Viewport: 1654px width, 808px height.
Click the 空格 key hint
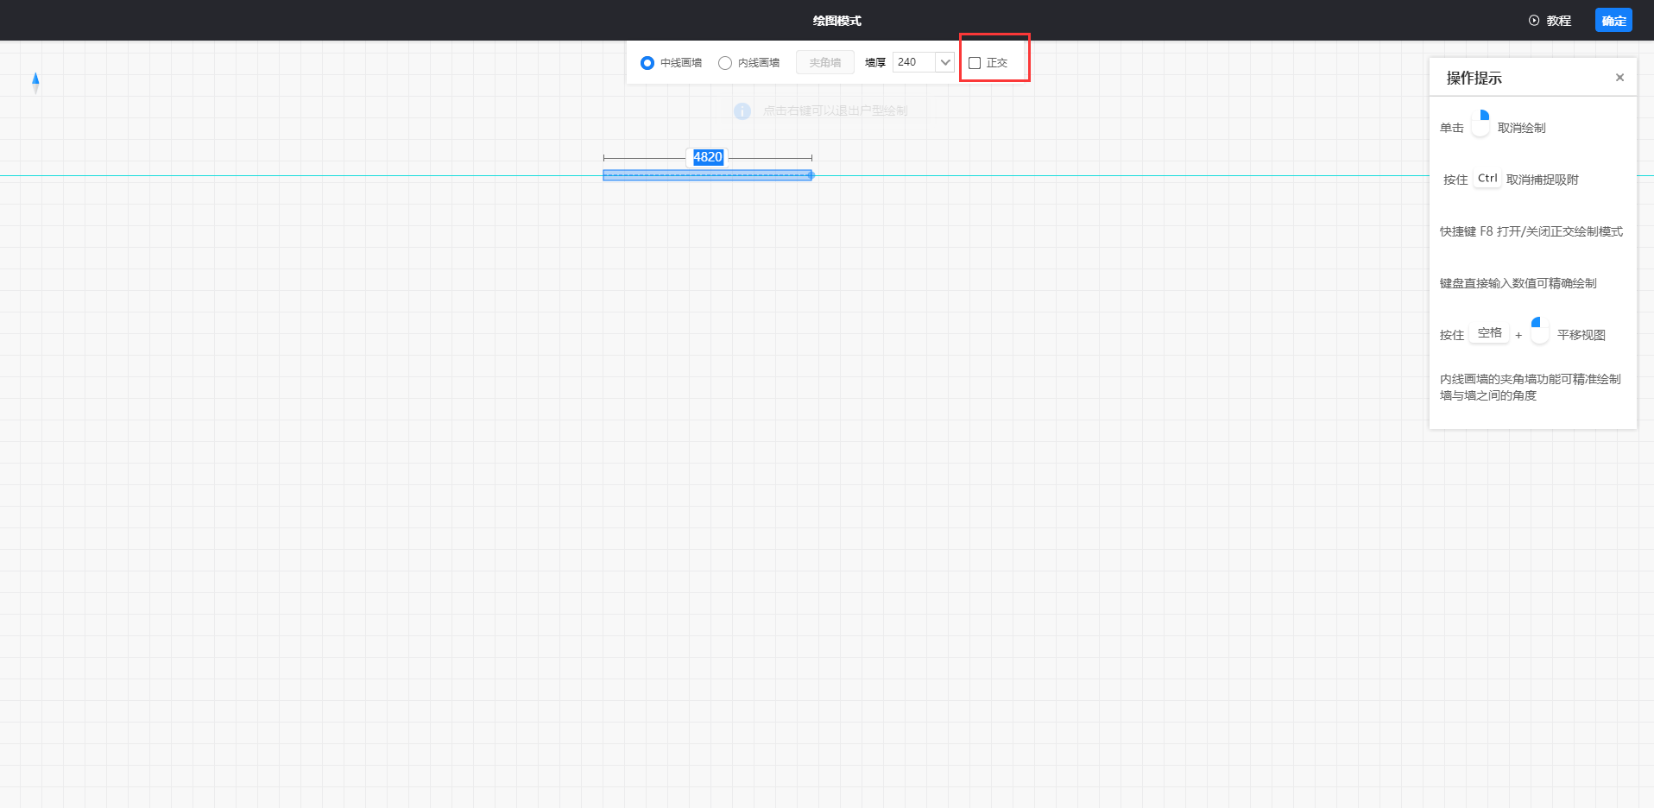point(1489,333)
